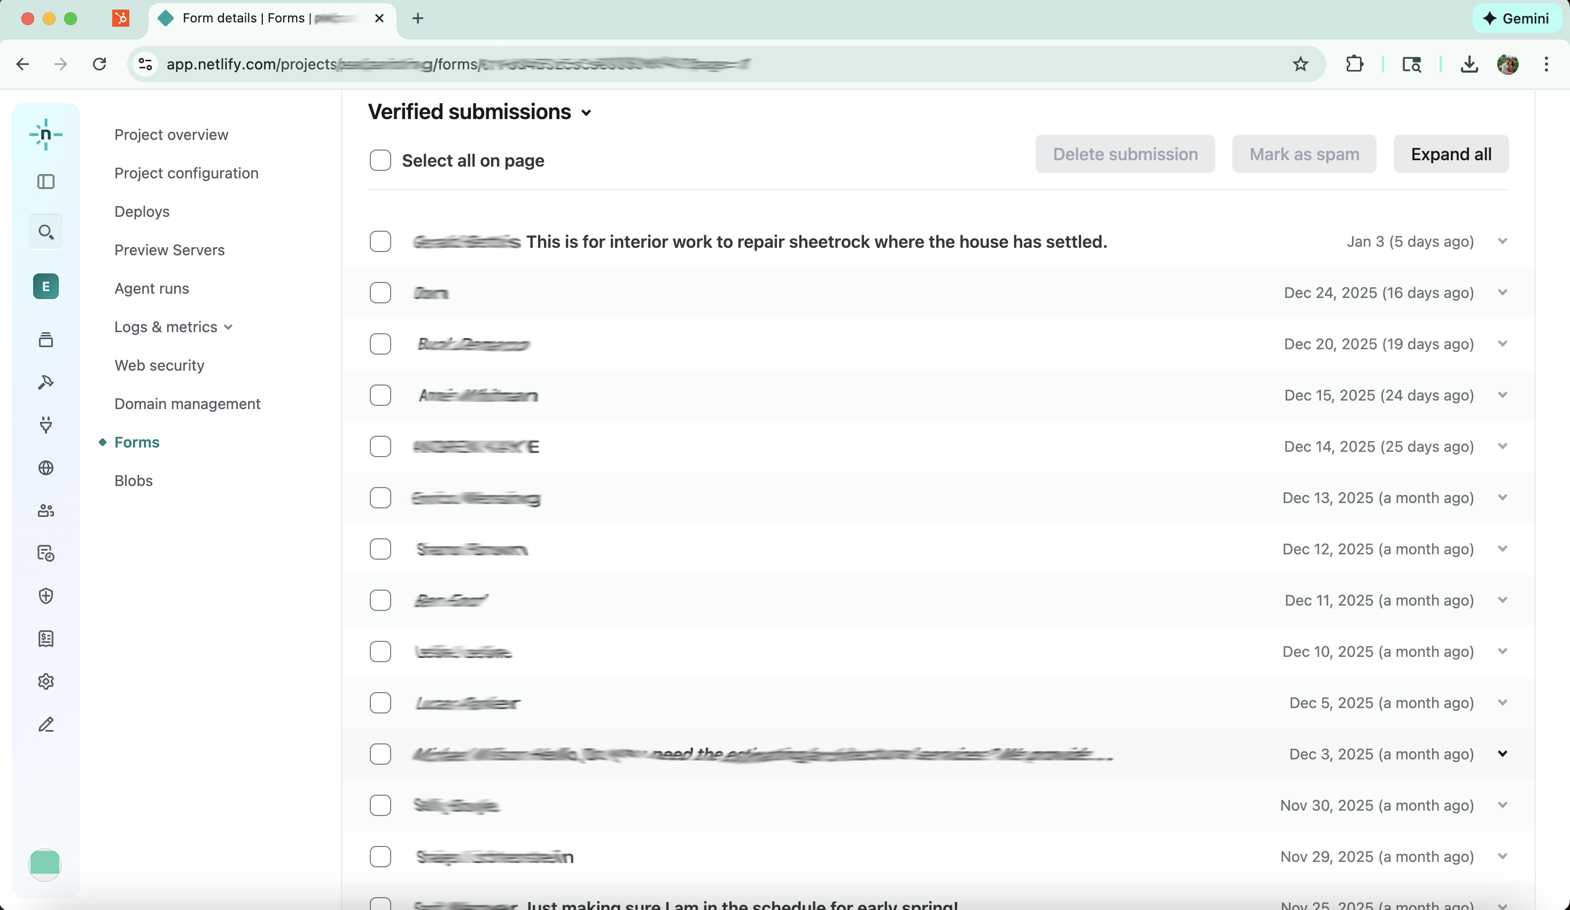1570x910 pixels.
Task: Collapse the Dec 3 expanded submission
Action: coord(1503,754)
